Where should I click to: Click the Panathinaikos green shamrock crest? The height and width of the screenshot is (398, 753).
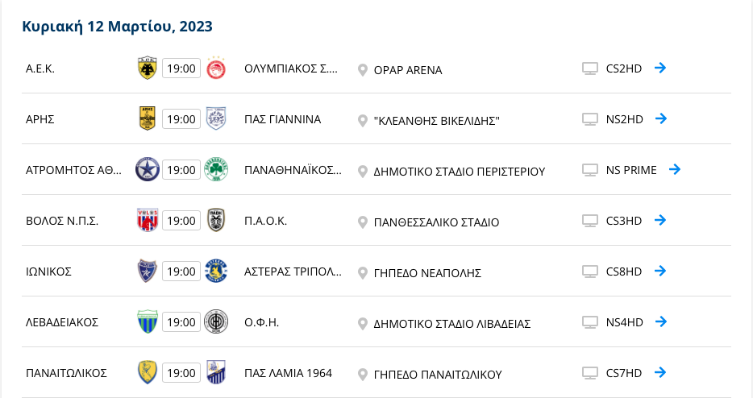[x=216, y=169]
